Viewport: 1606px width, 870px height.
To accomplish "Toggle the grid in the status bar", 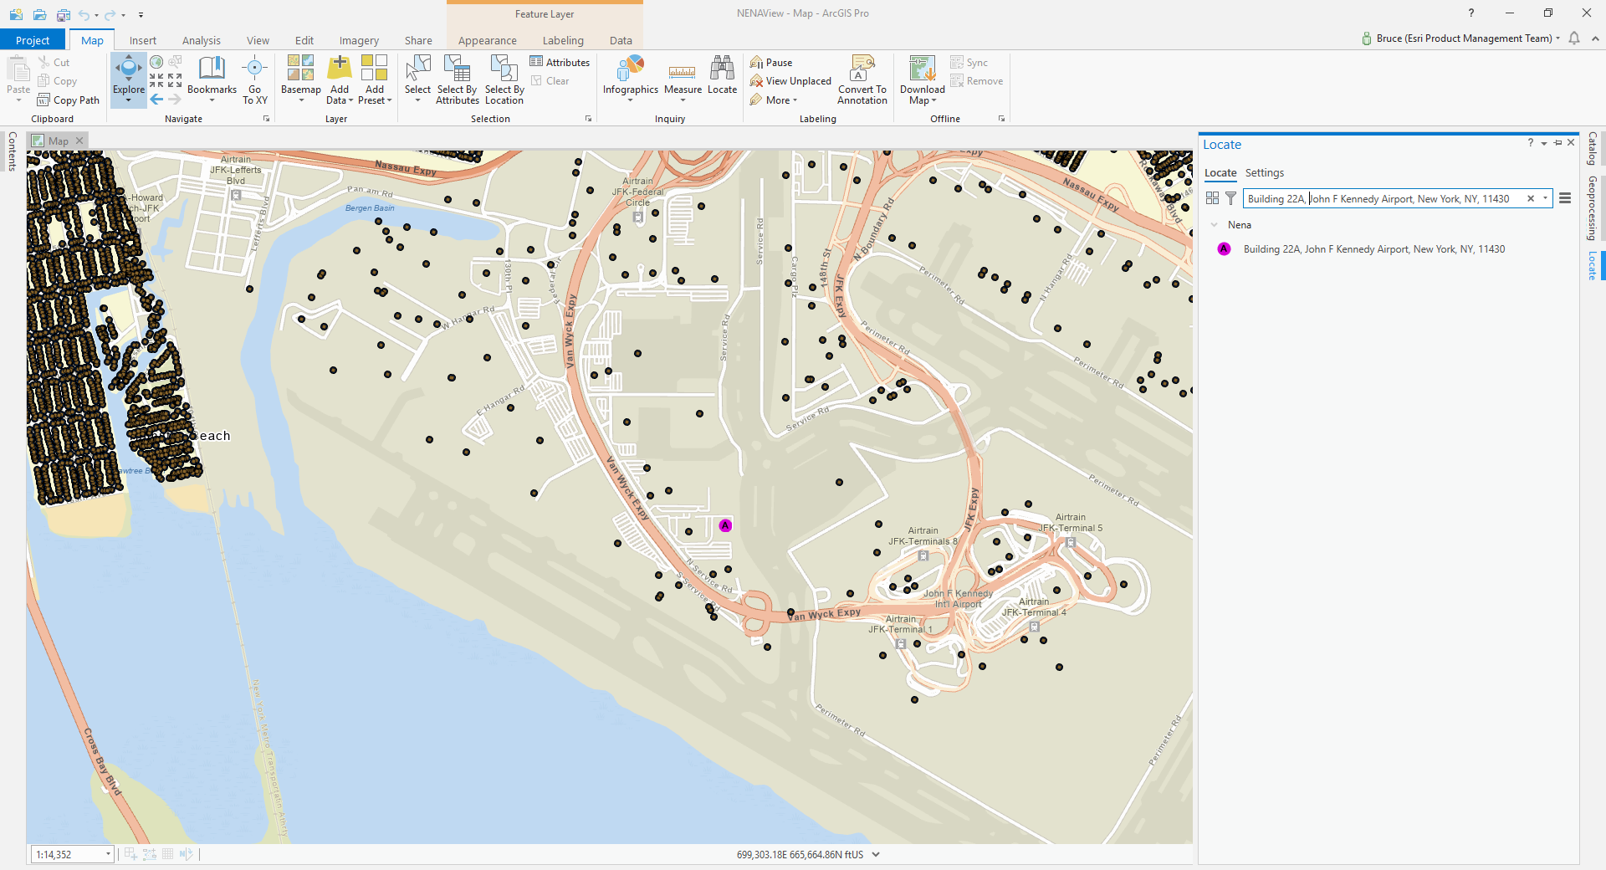I will coord(167,854).
